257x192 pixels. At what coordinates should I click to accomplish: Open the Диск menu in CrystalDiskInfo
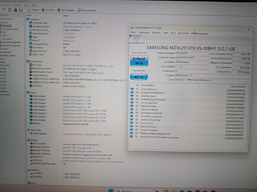coord(173,33)
